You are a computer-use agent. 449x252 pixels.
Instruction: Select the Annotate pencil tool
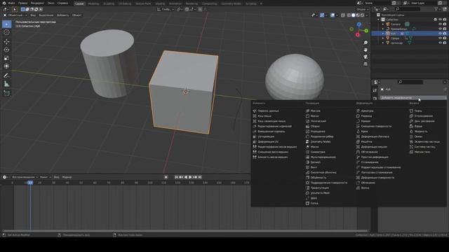coord(6,76)
